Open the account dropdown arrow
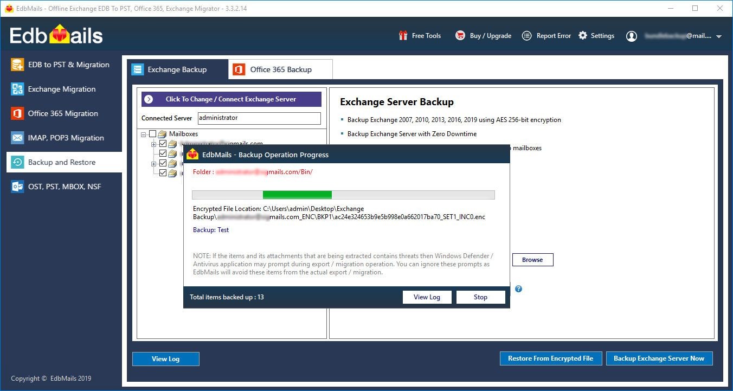This screenshot has width=733, height=391. (x=719, y=36)
